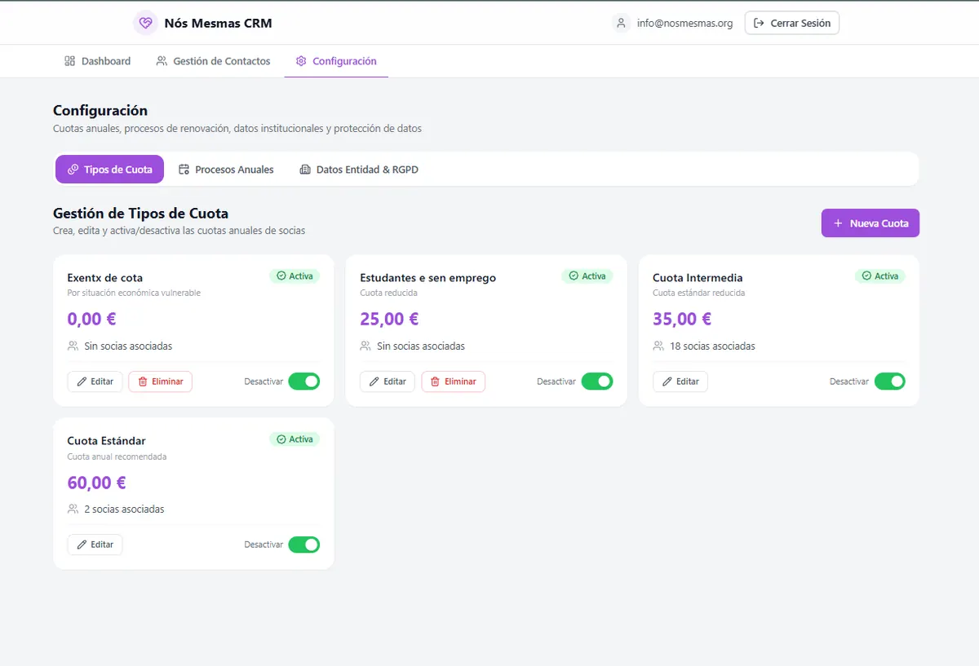This screenshot has height=666, width=979.
Task: Toggle off the Exentx de cota switch
Action: pyautogui.click(x=304, y=382)
